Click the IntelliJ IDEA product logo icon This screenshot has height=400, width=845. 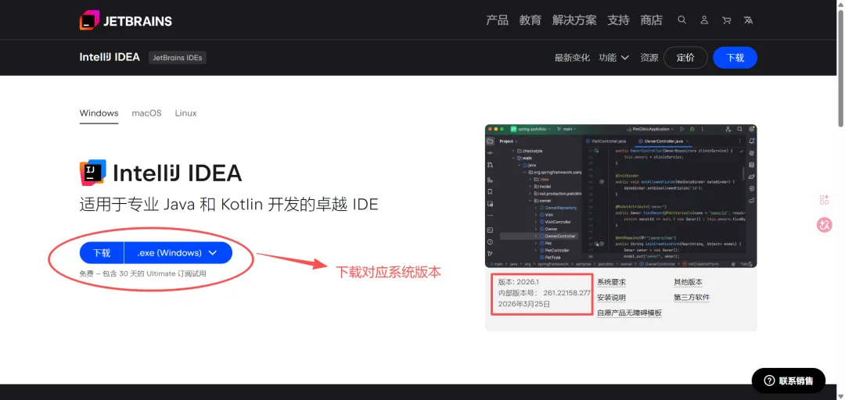pyautogui.click(x=92, y=173)
